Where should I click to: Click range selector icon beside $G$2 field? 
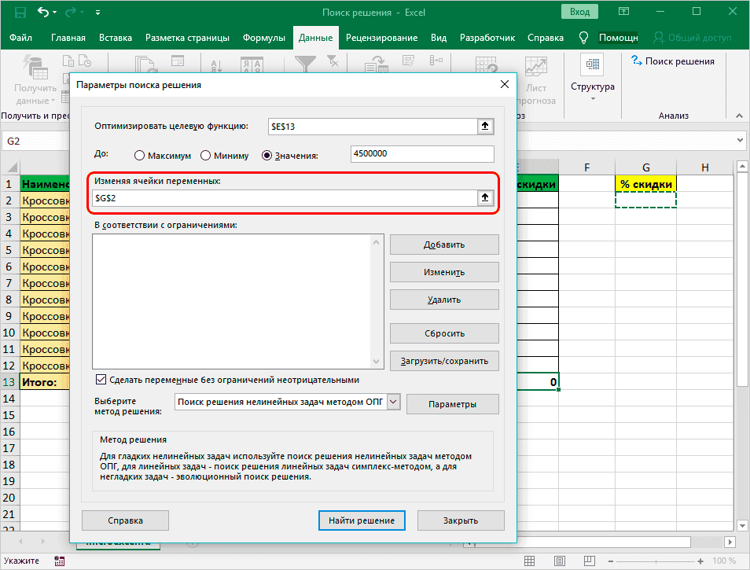tap(486, 199)
